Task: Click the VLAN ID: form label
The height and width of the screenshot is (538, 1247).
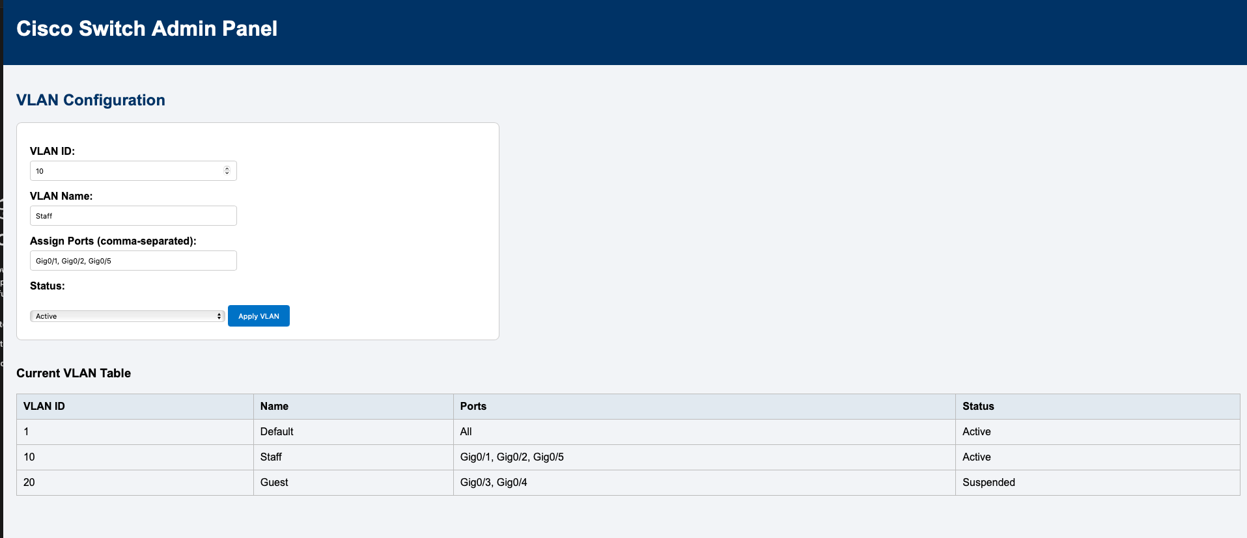Action: click(52, 152)
